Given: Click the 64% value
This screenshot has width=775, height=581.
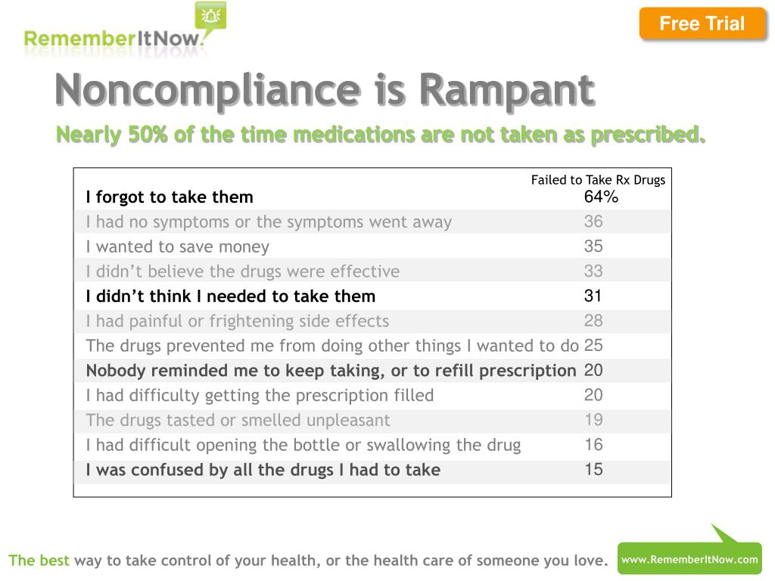Looking at the screenshot, I should [601, 197].
